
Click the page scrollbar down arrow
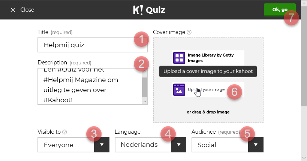point(304,158)
